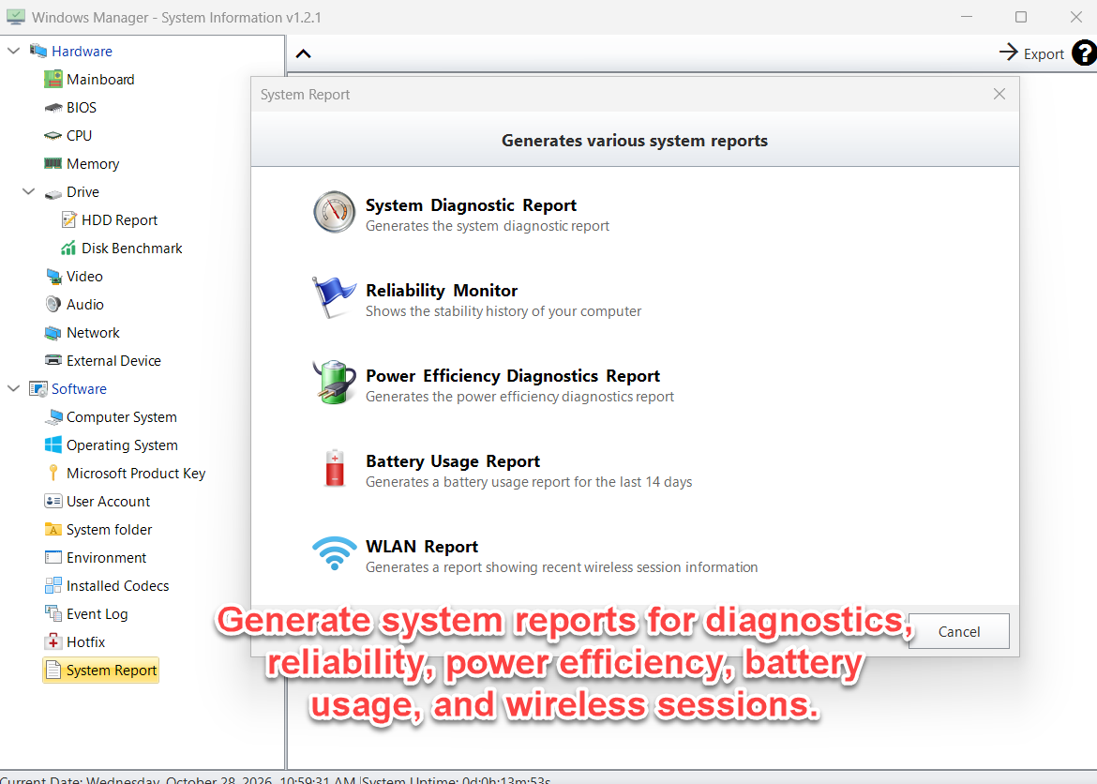Collapse the top panel with up chevron
Image resolution: width=1097 pixels, height=784 pixels.
coord(303,53)
